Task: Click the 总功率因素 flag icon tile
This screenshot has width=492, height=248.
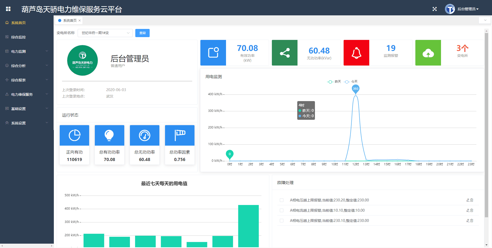Action: pos(180,135)
